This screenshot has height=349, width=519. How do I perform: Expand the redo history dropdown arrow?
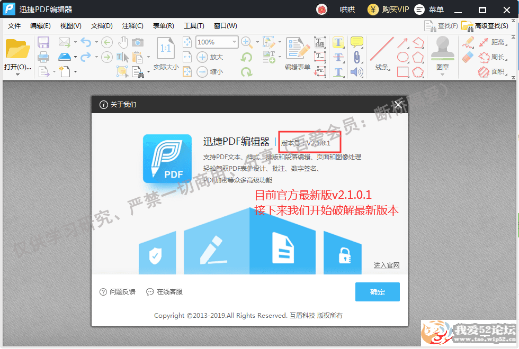(96, 57)
